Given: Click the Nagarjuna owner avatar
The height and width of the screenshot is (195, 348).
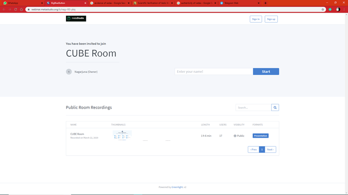Looking at the screenshot, I should click(x=69, y=72).
